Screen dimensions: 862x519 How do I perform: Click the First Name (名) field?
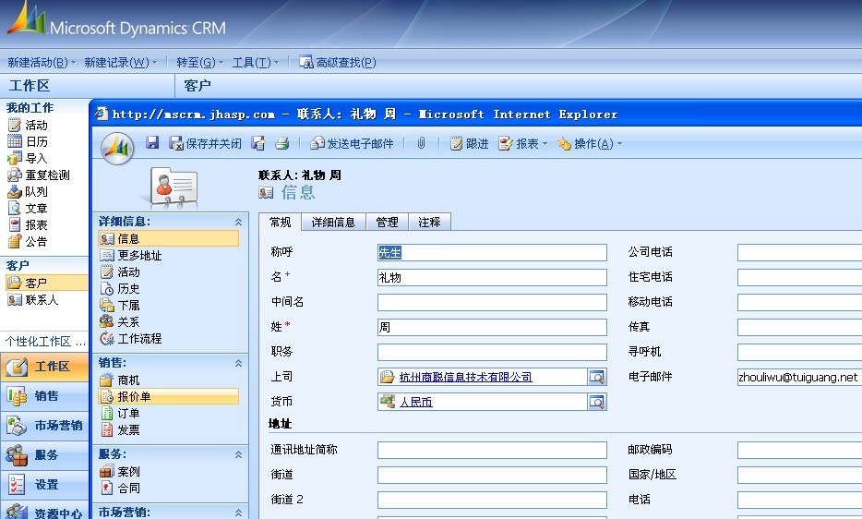pyautogui.click(x=492, y=277)
